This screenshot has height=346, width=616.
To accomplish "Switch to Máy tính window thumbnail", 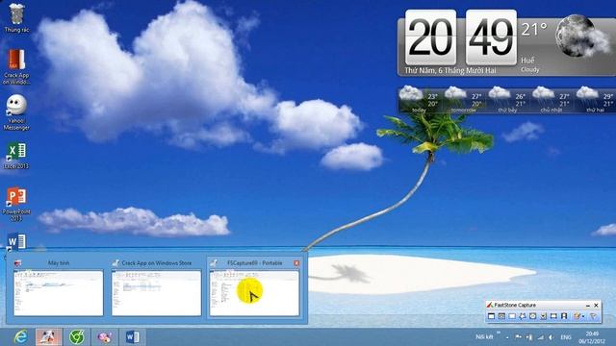I will pos(59,292).
